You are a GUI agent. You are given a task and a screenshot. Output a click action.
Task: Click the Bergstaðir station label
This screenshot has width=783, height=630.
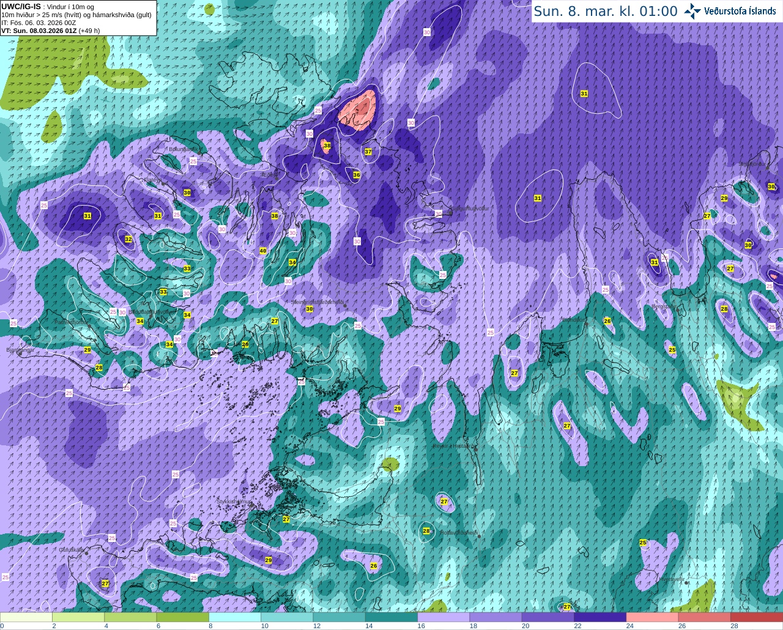pyautogui.click(x=663, y=306)
